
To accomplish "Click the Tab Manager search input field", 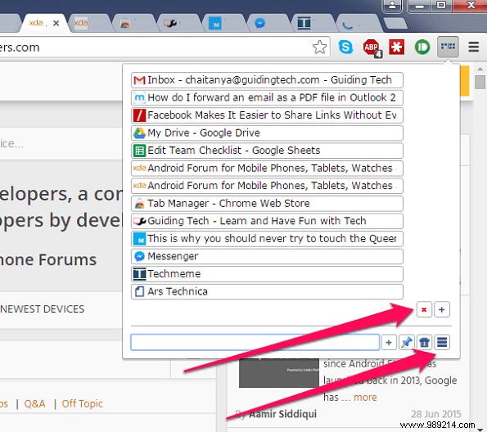I will point(255,342).
